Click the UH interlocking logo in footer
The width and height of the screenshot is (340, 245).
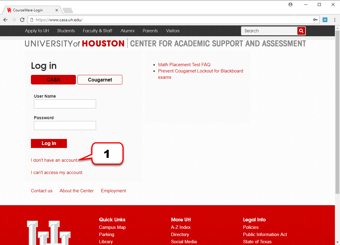click(49, 233)
